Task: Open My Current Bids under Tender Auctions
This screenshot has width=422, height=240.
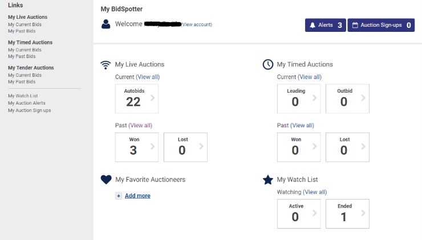Action: coord(25,75)
